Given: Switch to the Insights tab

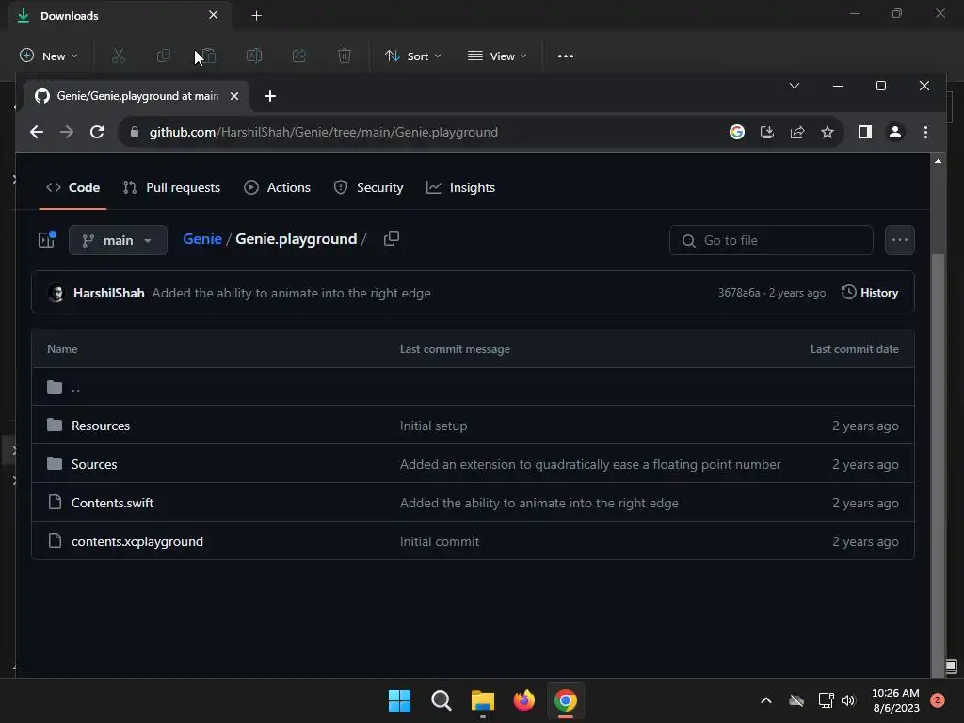Looking at the screenshot, I should (x=460, y=187).
